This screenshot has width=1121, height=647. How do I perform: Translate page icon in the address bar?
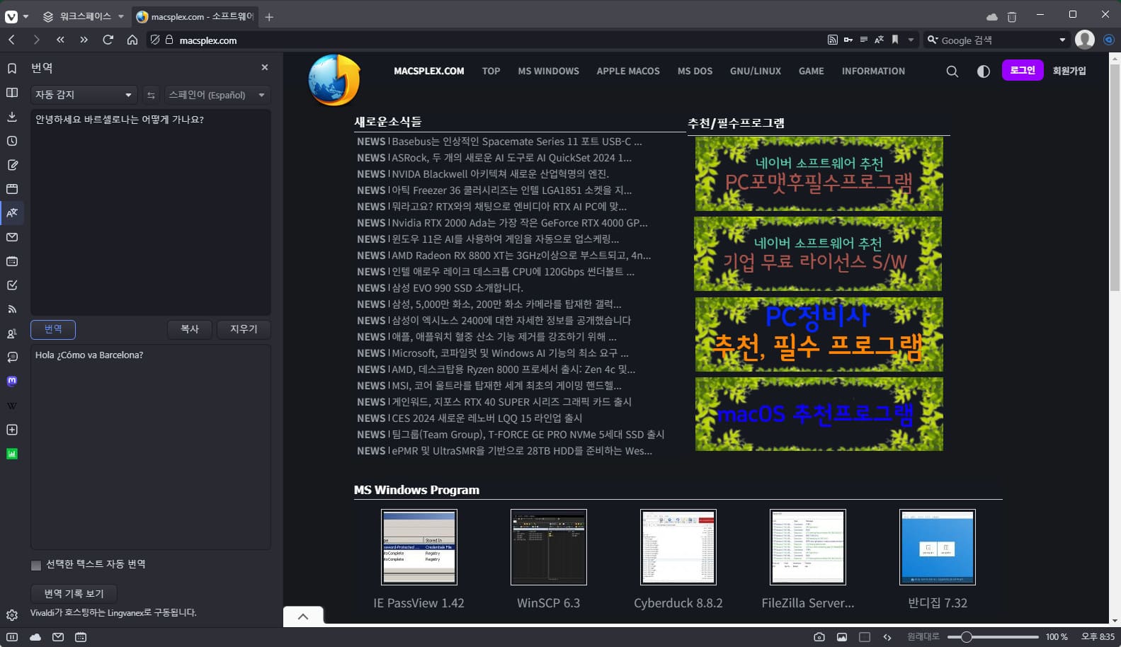(880, 40)
